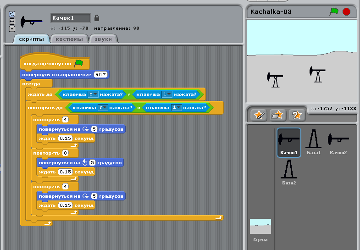Select sprite База1 in sprite list
360x250 pixels.
pyautogui.click(x=314, y=142)
